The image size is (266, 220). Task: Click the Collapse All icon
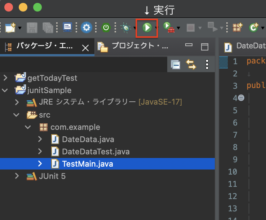tap(176, 65)
